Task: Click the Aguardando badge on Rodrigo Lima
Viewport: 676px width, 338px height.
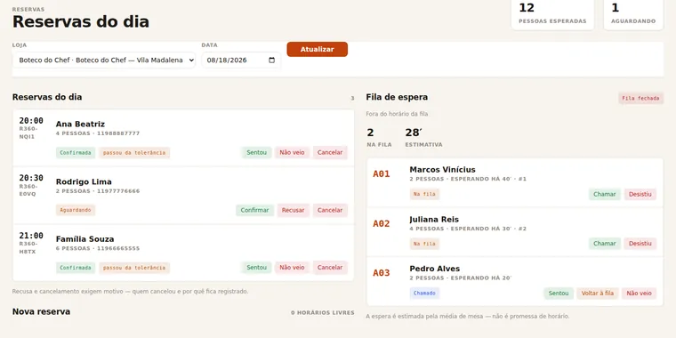Action: click(x=76, y=210)
